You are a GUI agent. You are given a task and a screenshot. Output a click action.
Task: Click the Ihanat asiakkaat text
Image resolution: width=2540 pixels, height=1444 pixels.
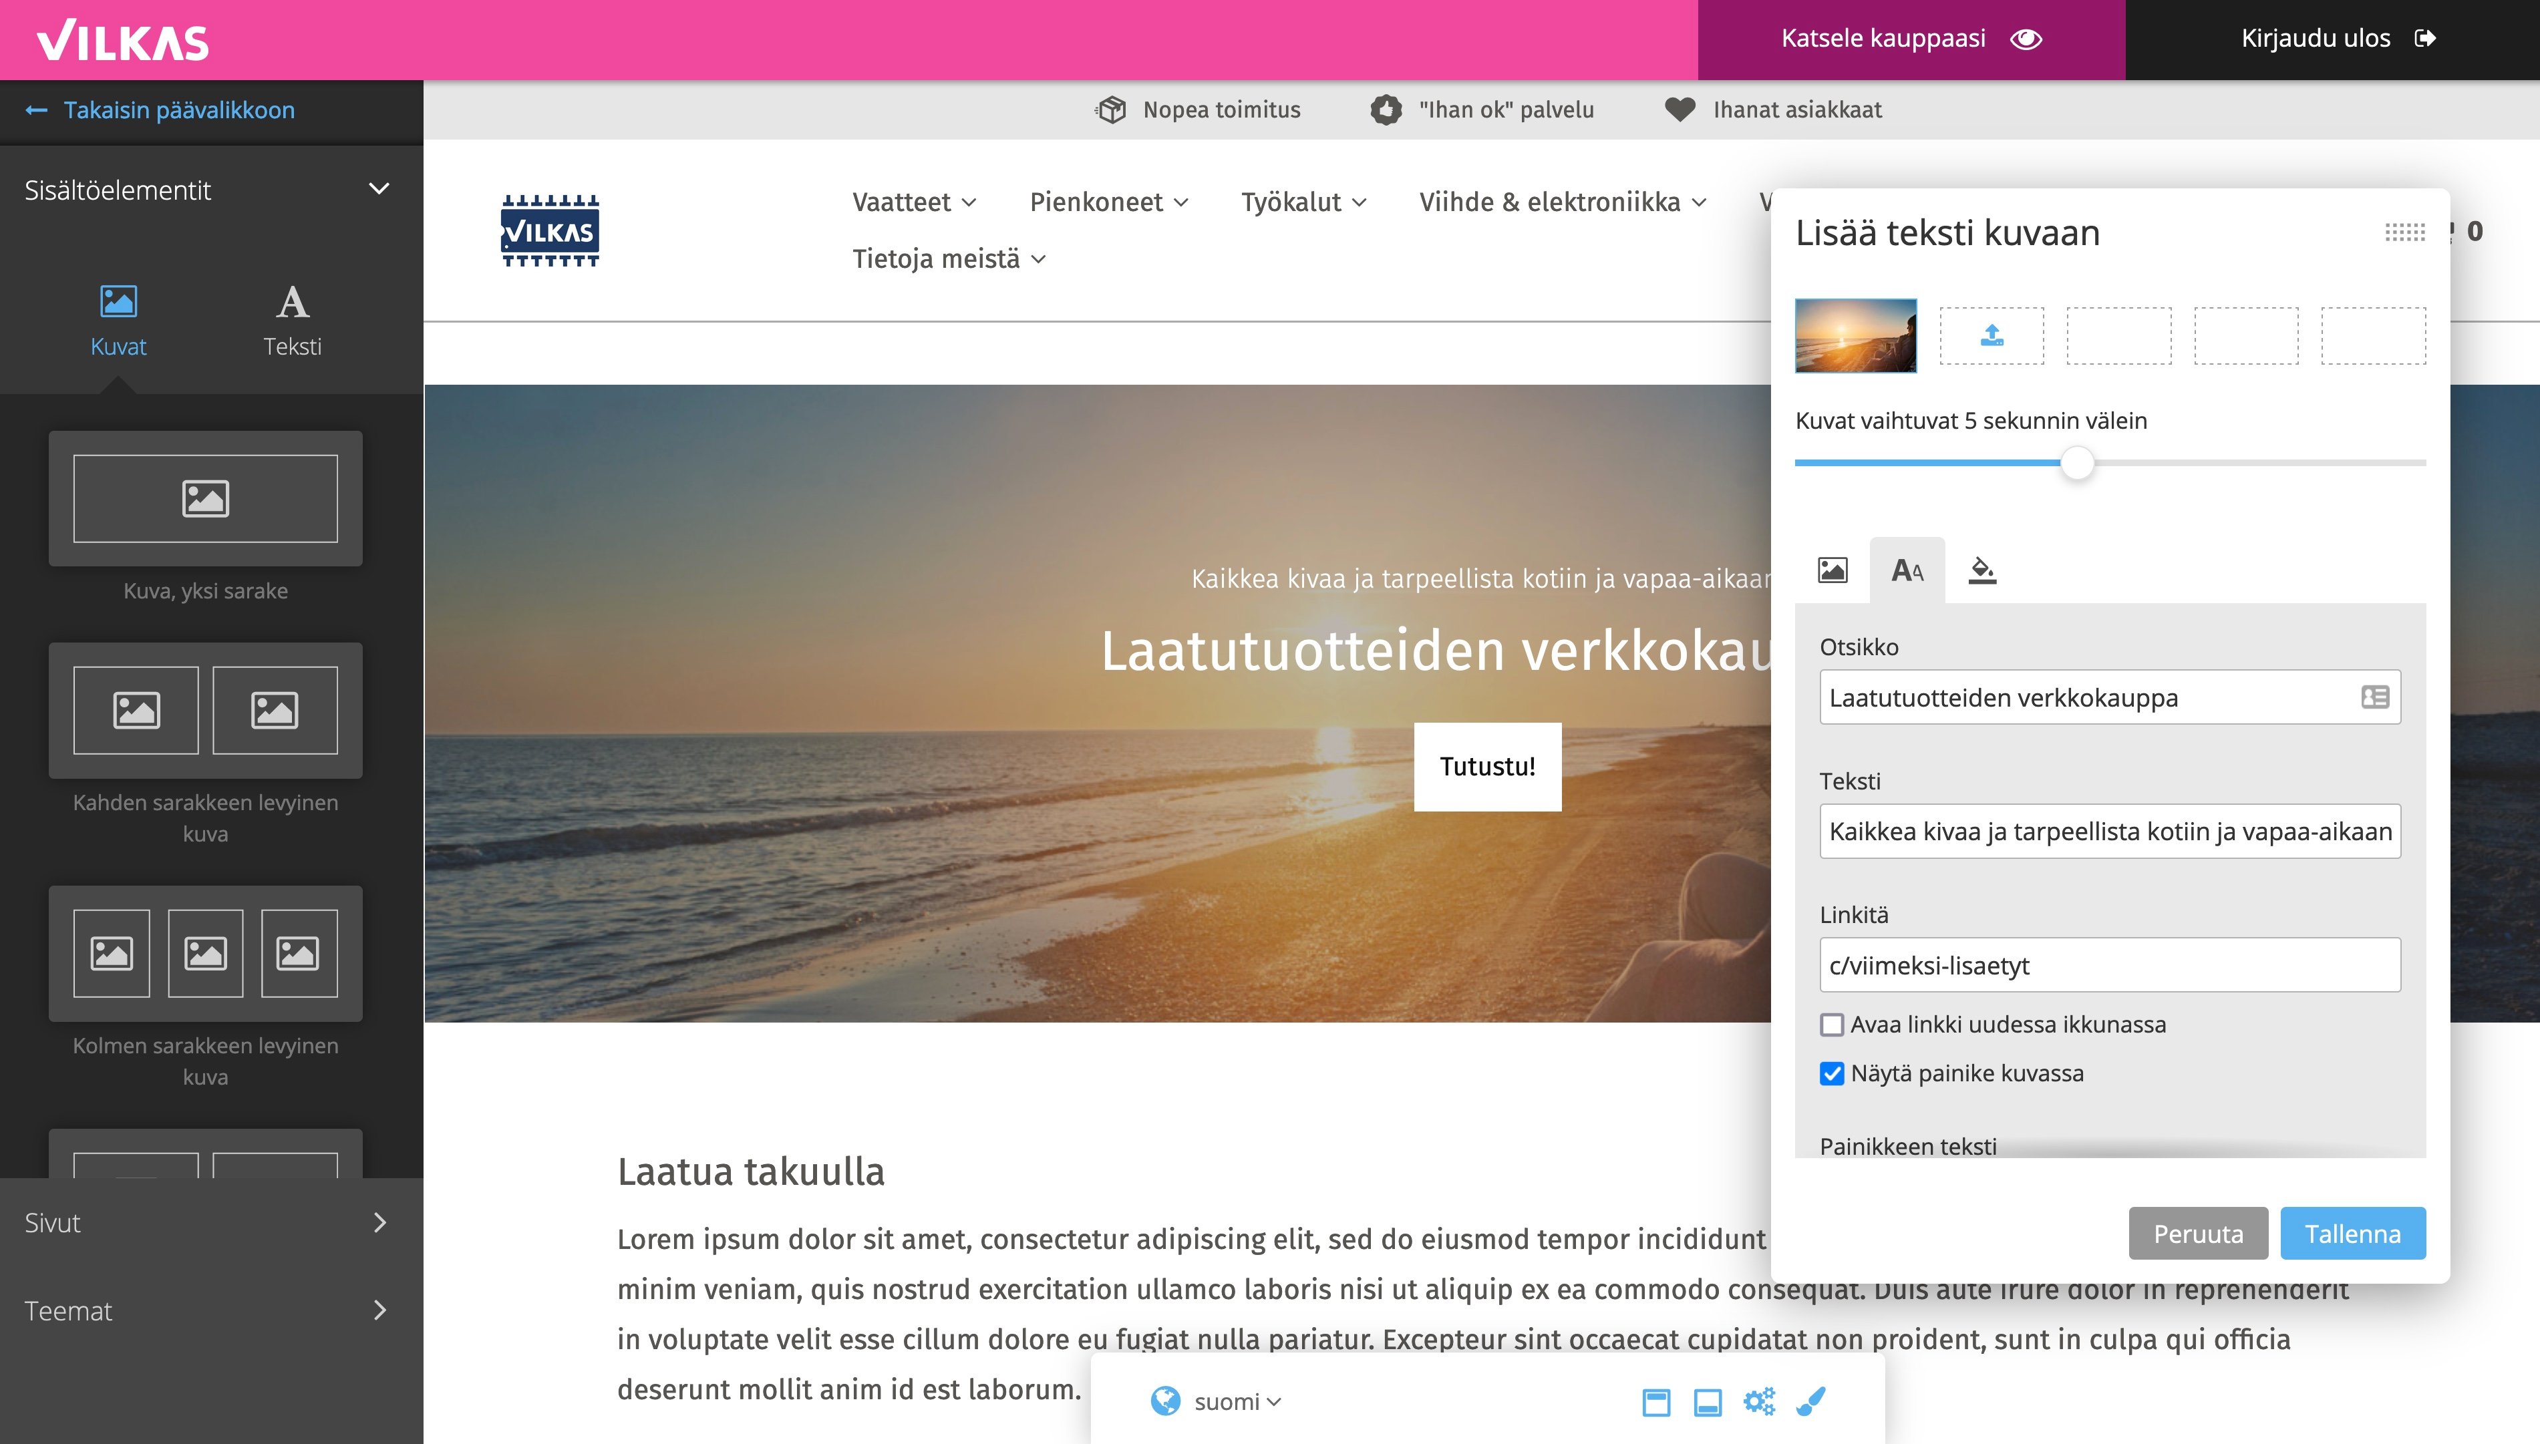(x=1797, y=110)
